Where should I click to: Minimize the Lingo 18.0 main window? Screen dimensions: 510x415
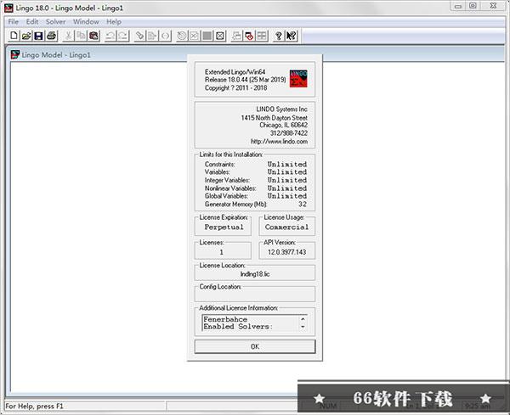458,6
